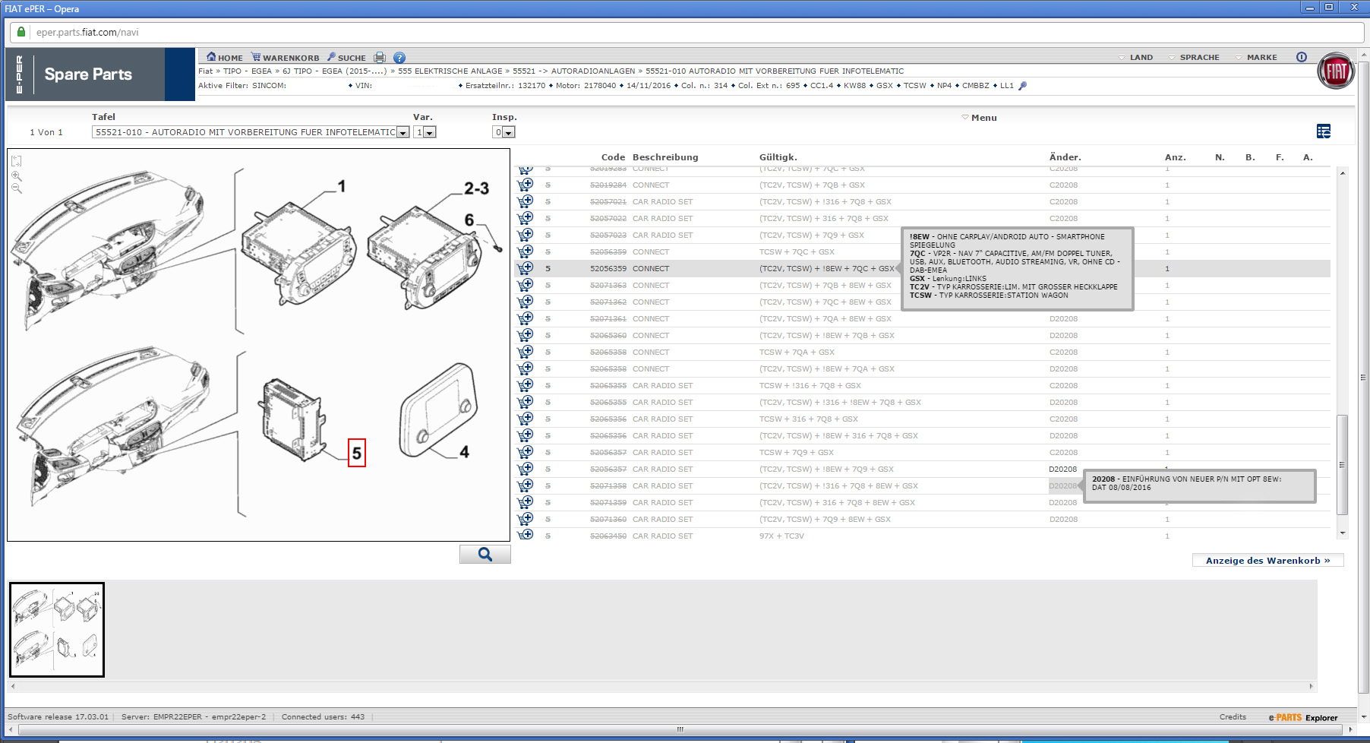Open help via the question mark icon
Screen dimensions: 1370x743
[x=399, y=58]
